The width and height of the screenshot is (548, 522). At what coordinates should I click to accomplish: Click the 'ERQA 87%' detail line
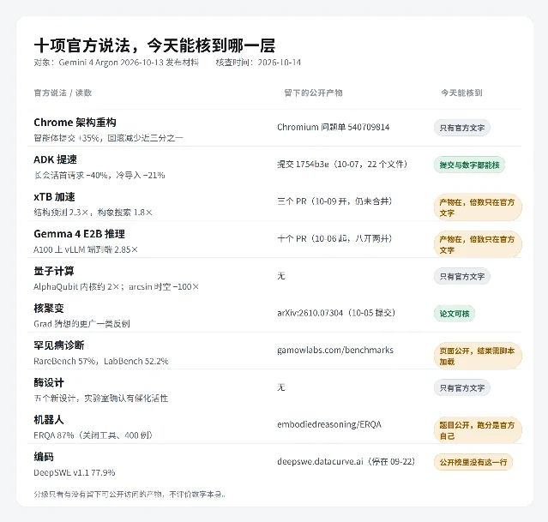93,435
